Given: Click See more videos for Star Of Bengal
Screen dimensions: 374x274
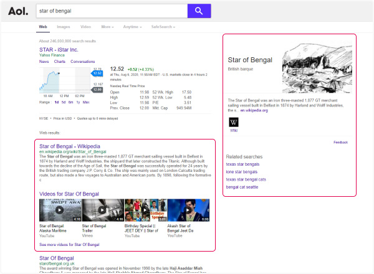Looking at the screenshot, I should click(69, 245).
